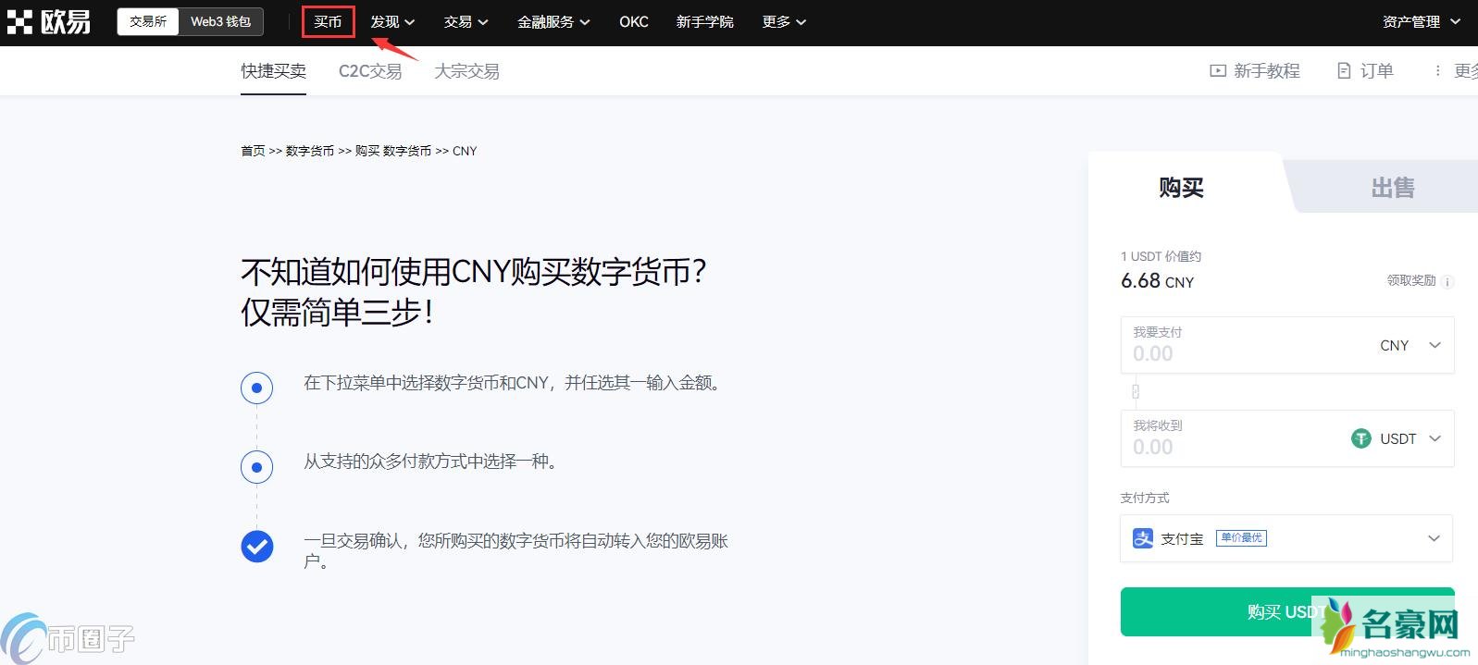The image size is (1478, 665).
Task: Click the 1 USDT 价值约 label
Action: 1161,256
